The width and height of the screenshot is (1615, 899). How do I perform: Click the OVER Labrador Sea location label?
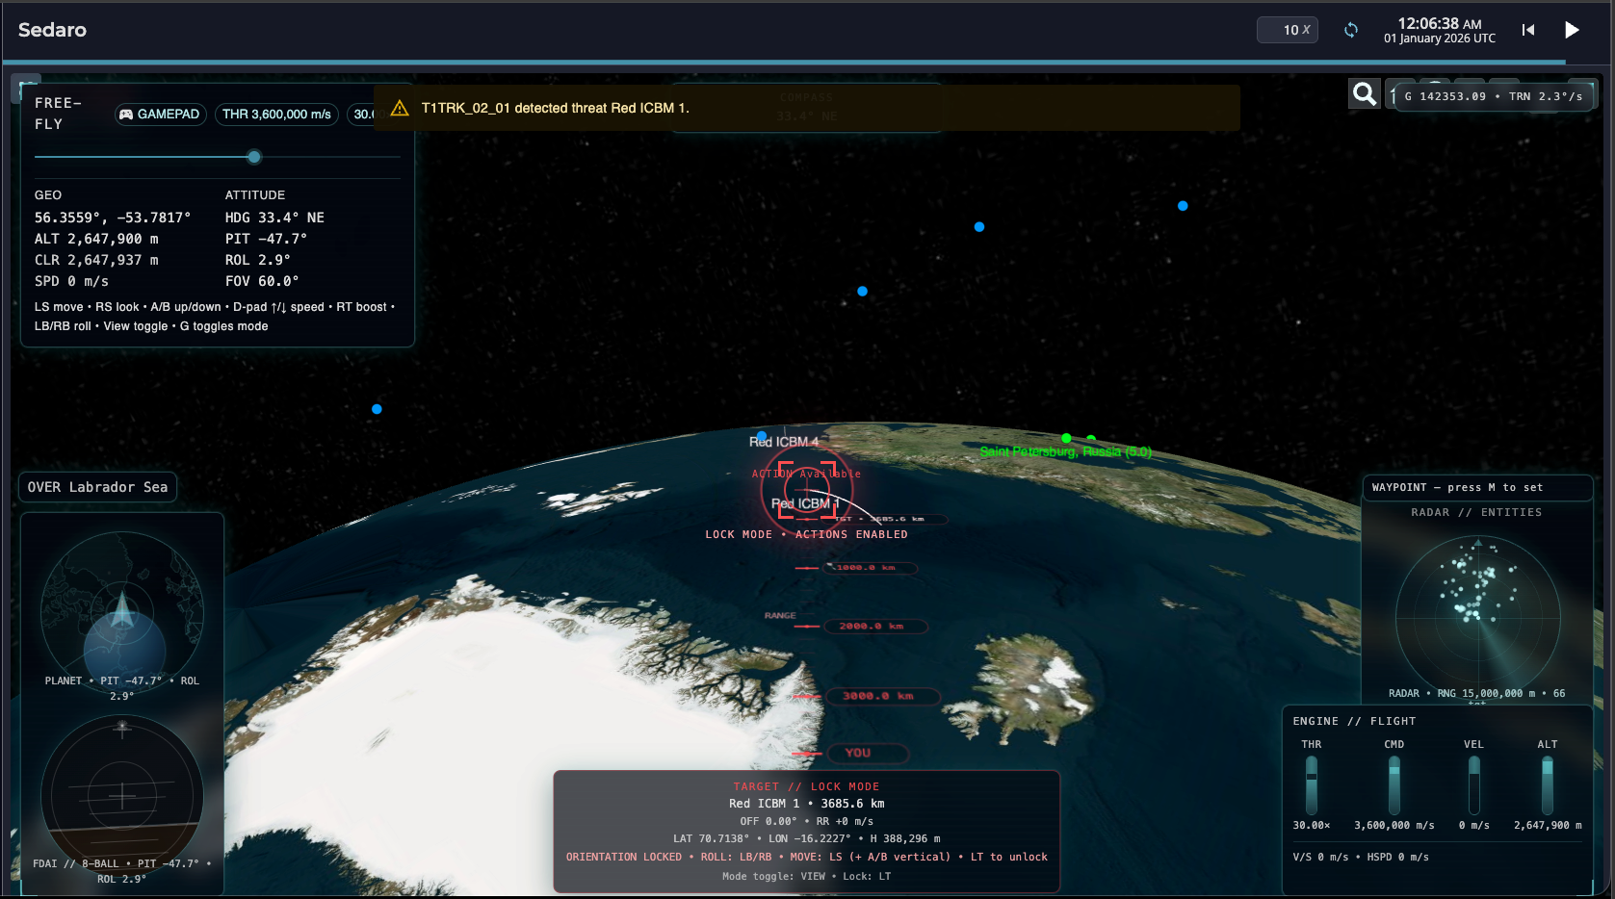97,487
